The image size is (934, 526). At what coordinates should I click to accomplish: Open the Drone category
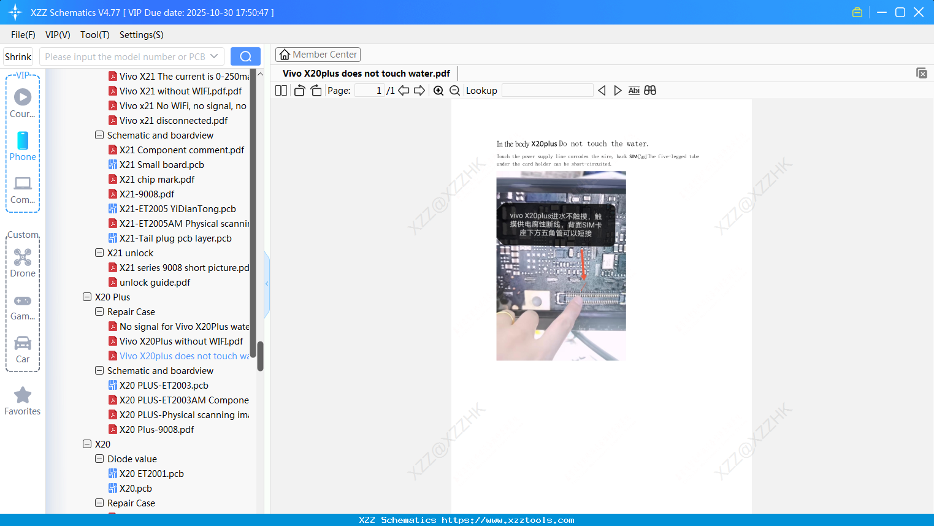point(23,262)
